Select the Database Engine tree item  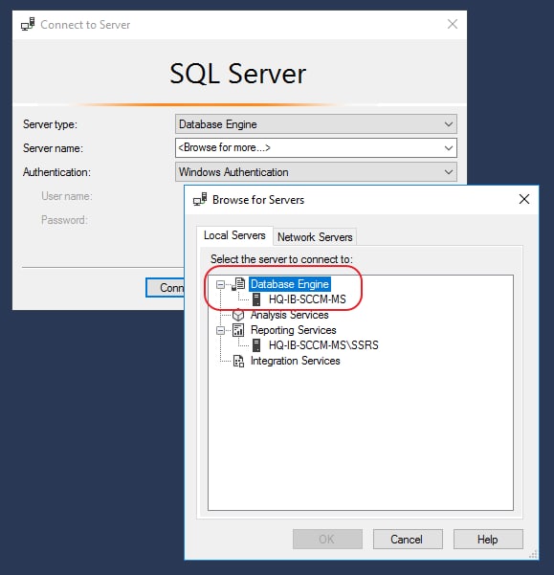click(290, 284)
